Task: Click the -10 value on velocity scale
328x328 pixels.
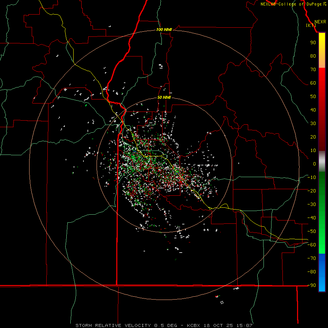Action: click(312, 177)
